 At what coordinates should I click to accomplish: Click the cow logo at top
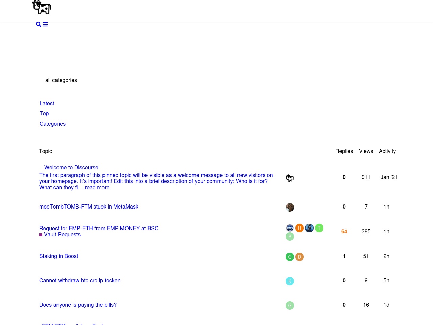pyautogui.click(x=42, y=7)
